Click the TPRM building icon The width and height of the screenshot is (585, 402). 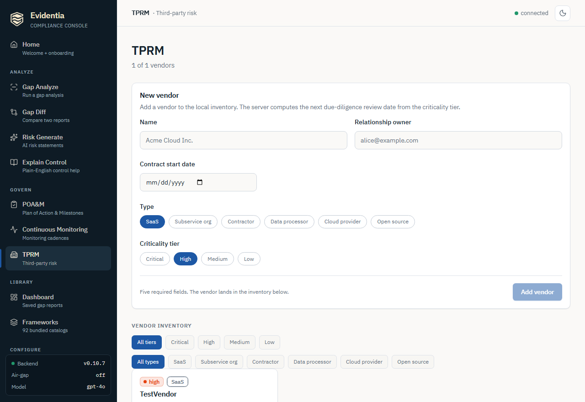tap(14, 254)
